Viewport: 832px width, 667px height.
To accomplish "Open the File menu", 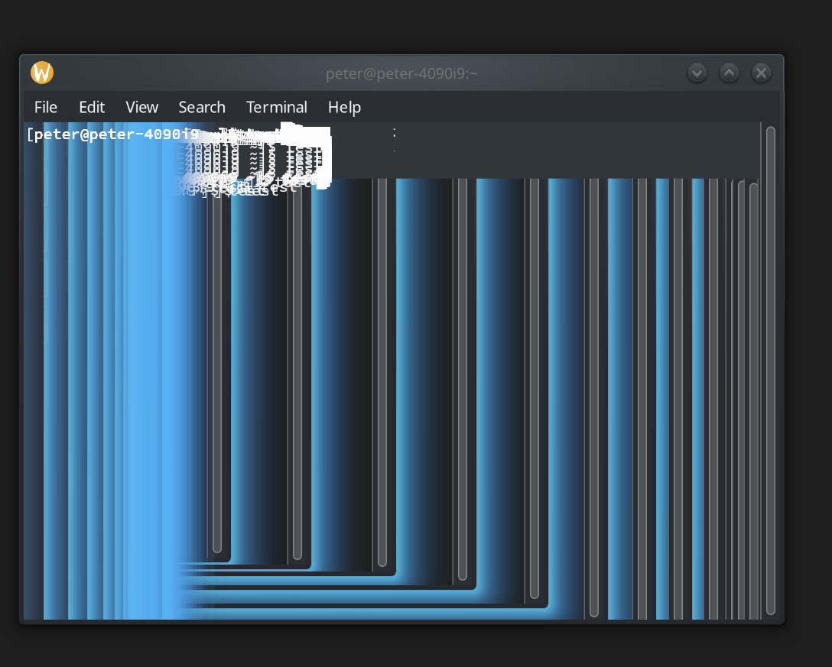I will [45, 107].
